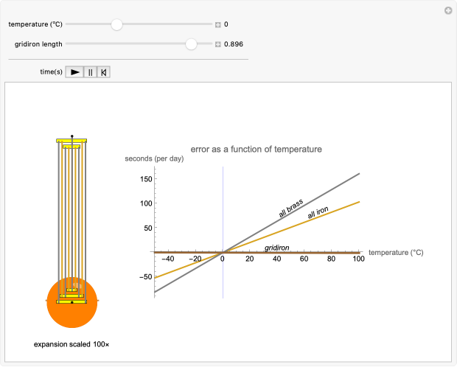The width and height of the screenshot is (457, 367).
Task: Click the chart title 'error as a function of temperature'
Action: click(257, 150)
